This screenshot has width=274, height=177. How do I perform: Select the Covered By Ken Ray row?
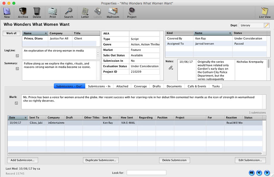click(x=216, y=38)
